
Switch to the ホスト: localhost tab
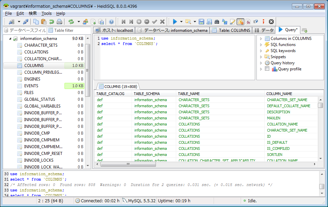114,30
